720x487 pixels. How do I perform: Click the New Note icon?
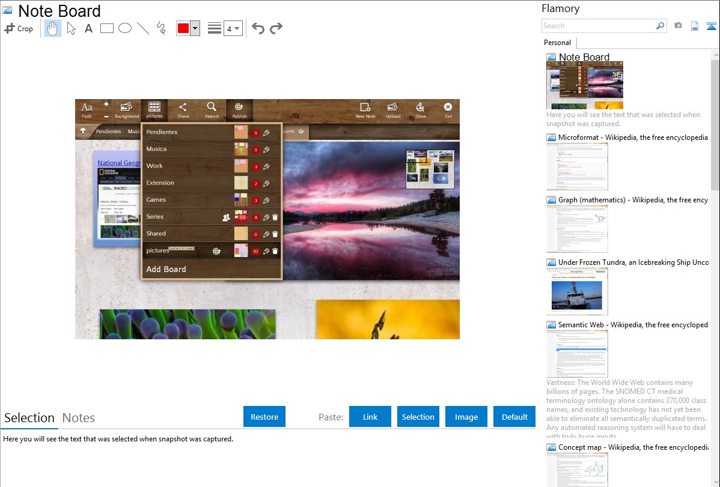[x=365, y=110]
